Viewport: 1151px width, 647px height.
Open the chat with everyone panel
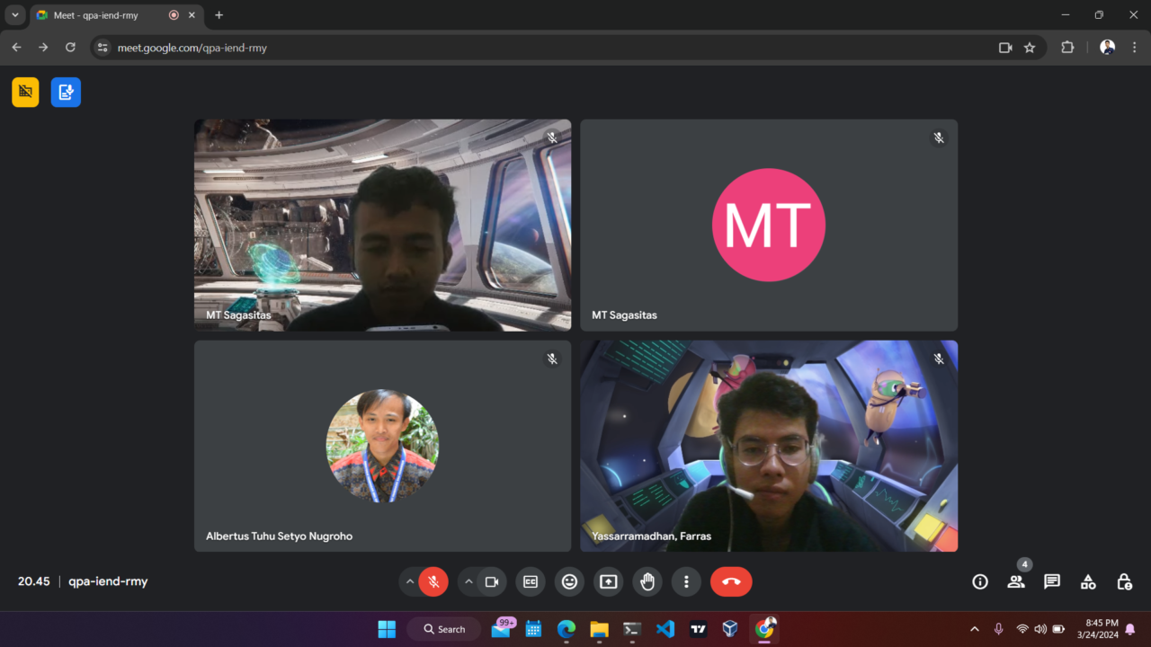[1052, 581]
